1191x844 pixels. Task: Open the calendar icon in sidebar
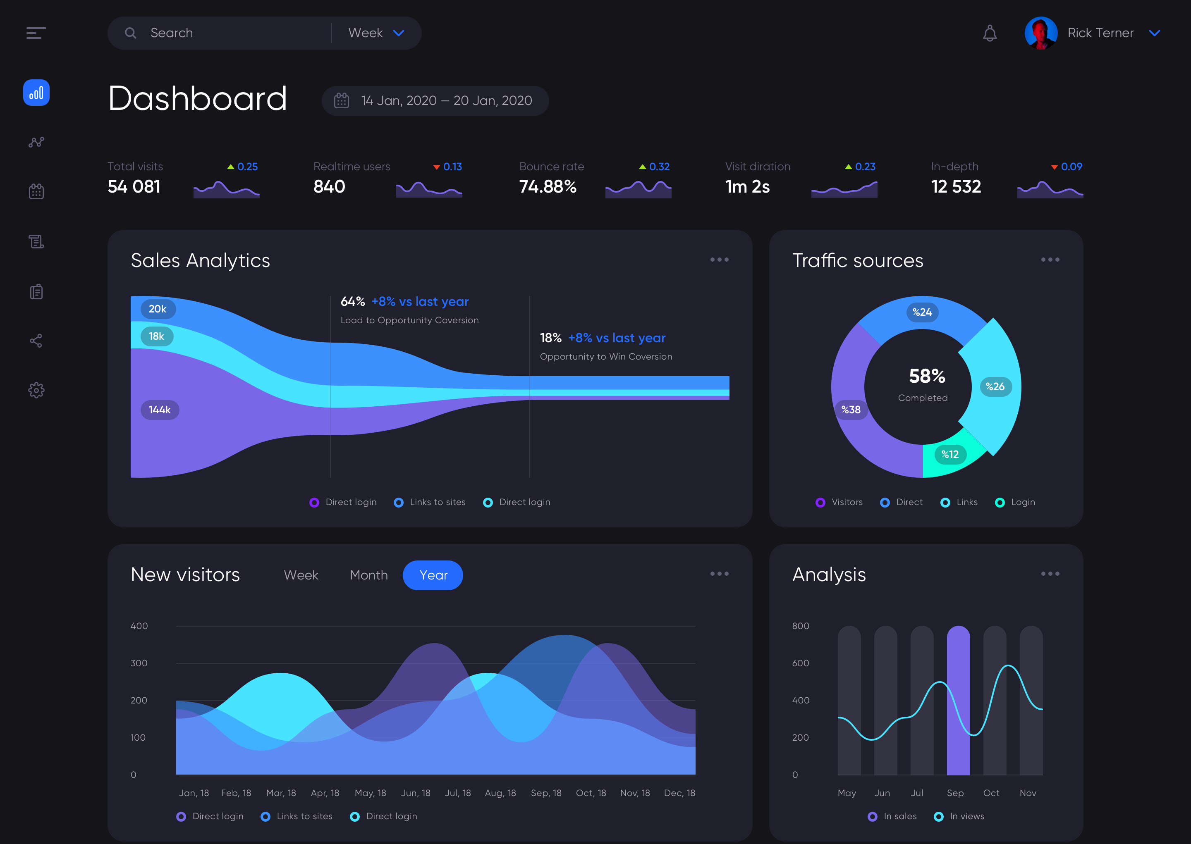click(36, 191)
